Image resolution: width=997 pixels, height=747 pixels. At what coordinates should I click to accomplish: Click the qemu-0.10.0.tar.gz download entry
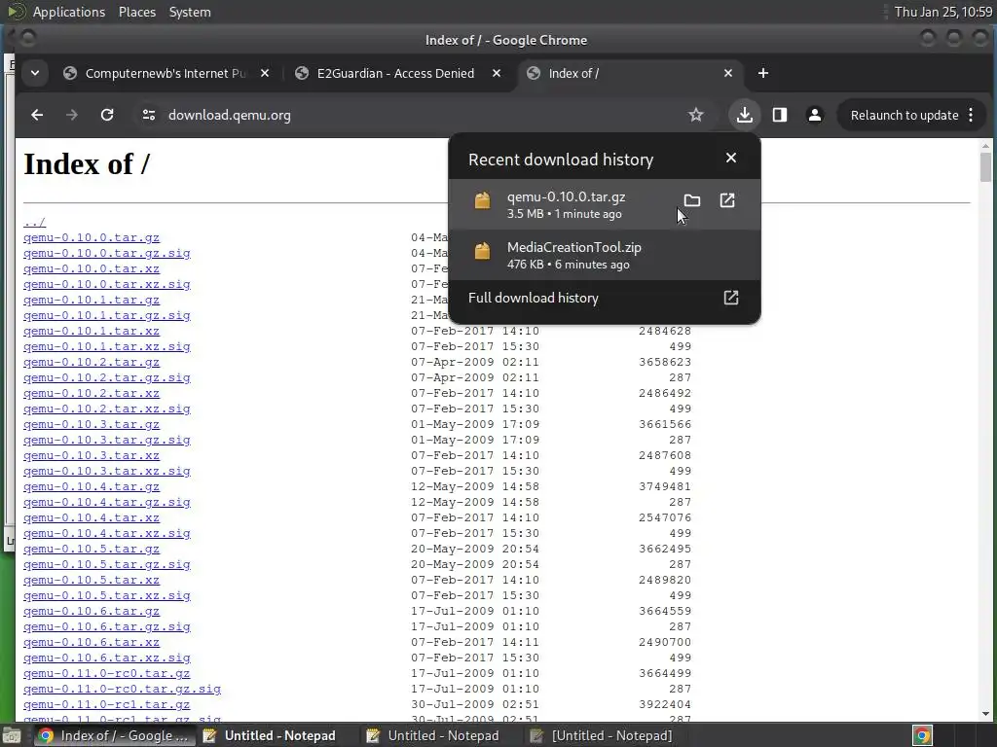(x=604, y=204)
